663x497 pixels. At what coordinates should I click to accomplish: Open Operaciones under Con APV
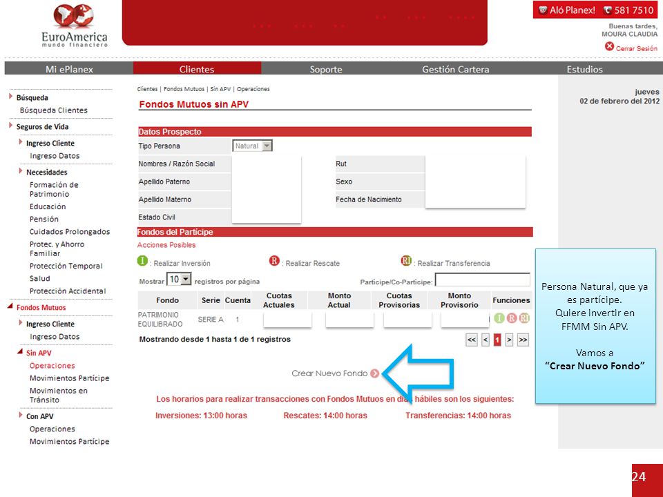[52, 429]
